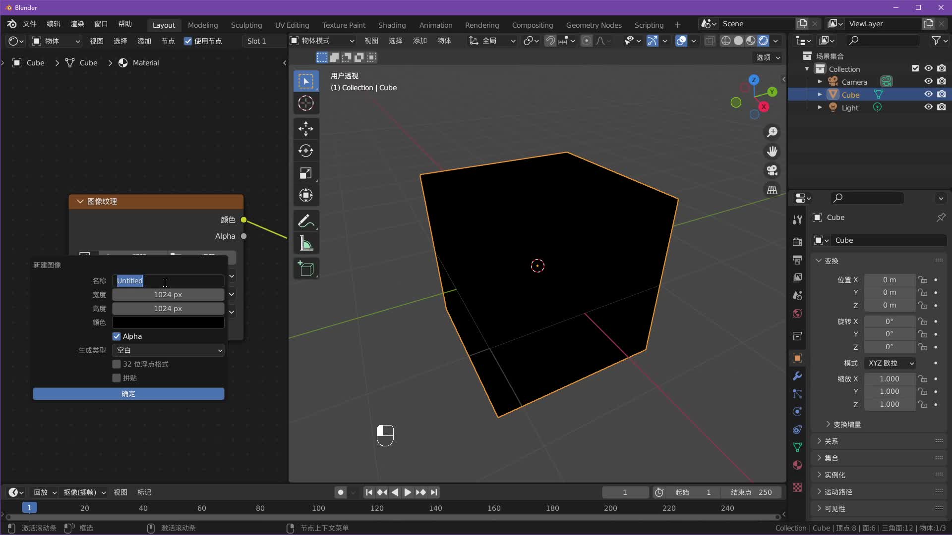Viewport: 952px width, 535px height.
Task: Switch perspective/orthographic grid icon
Action: pyautogui.click(x=772, y=190)
